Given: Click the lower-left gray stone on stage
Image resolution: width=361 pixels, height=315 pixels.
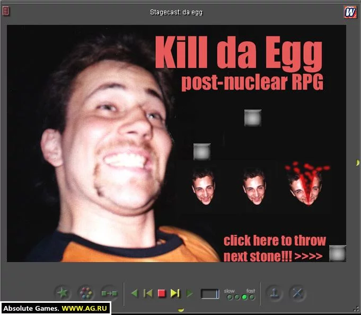Looking at the screenshot, I should pyautogui.click(x=201, y=152).
